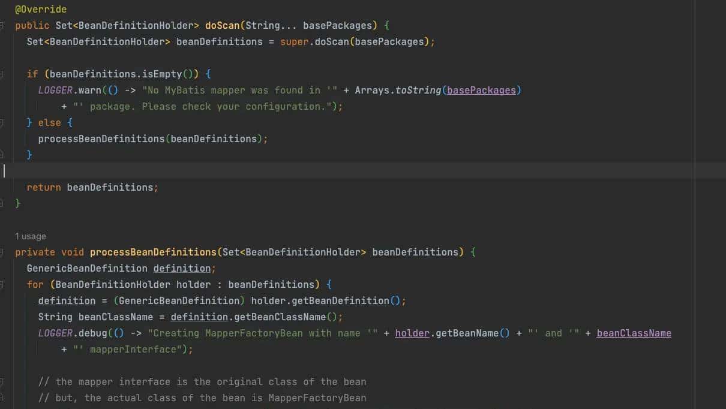This screenshot has width=726, height=409.
Task: Fold the else block using gutter marker
Action: [x=2, y=122]
